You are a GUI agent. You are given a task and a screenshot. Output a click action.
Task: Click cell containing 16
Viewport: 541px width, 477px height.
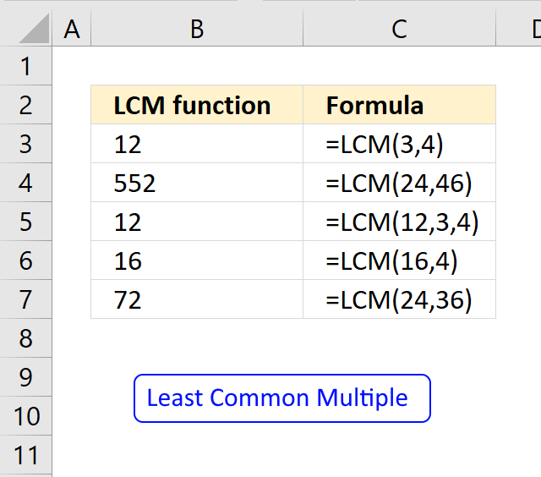coord(197,260)
